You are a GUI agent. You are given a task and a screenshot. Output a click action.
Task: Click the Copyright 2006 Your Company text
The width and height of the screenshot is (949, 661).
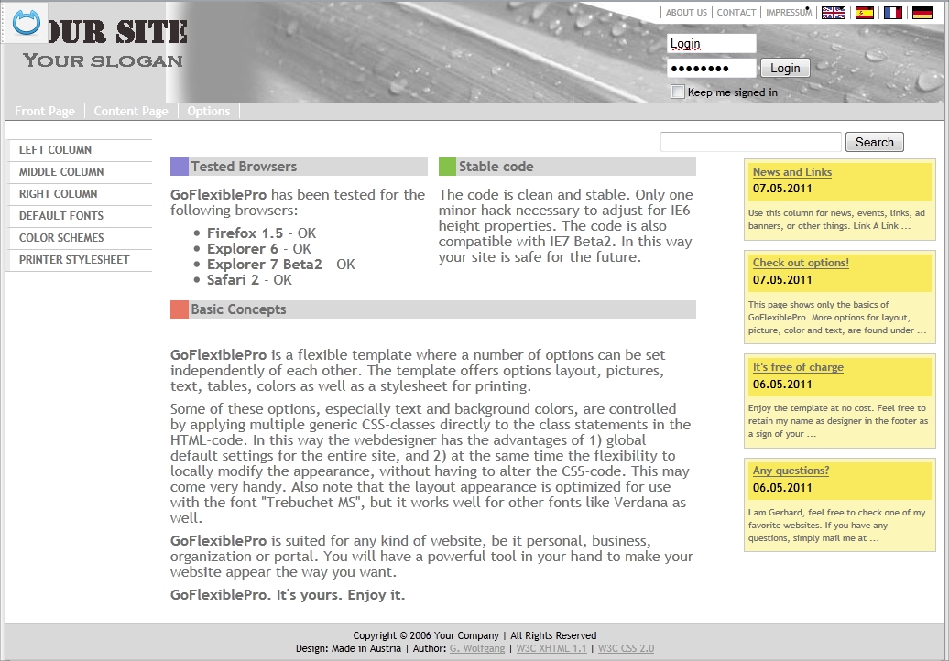(426, 635)
